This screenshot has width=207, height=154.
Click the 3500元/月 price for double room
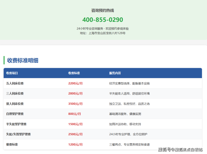(x=76, y=104)
